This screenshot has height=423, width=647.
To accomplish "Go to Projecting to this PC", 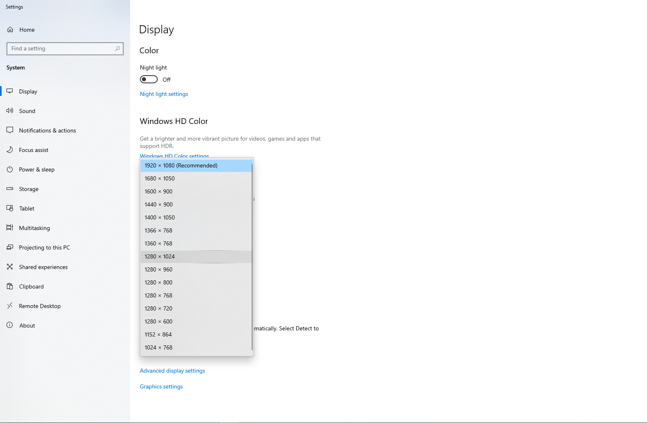I will tap(44, 247).
